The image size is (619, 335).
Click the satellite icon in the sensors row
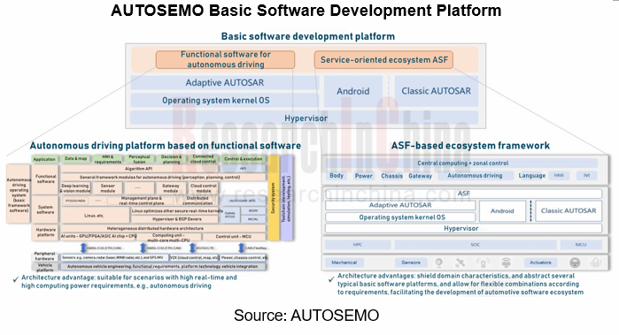point(460,263)
